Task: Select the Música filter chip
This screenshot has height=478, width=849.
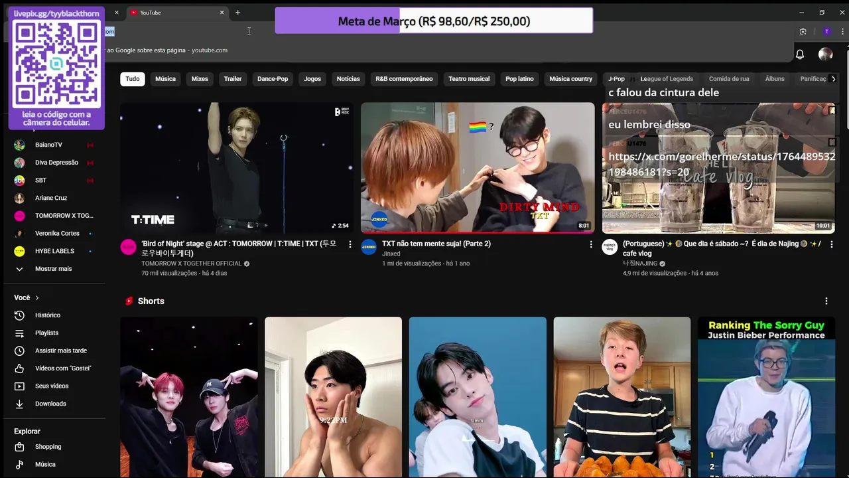Action: pos(165,79)
